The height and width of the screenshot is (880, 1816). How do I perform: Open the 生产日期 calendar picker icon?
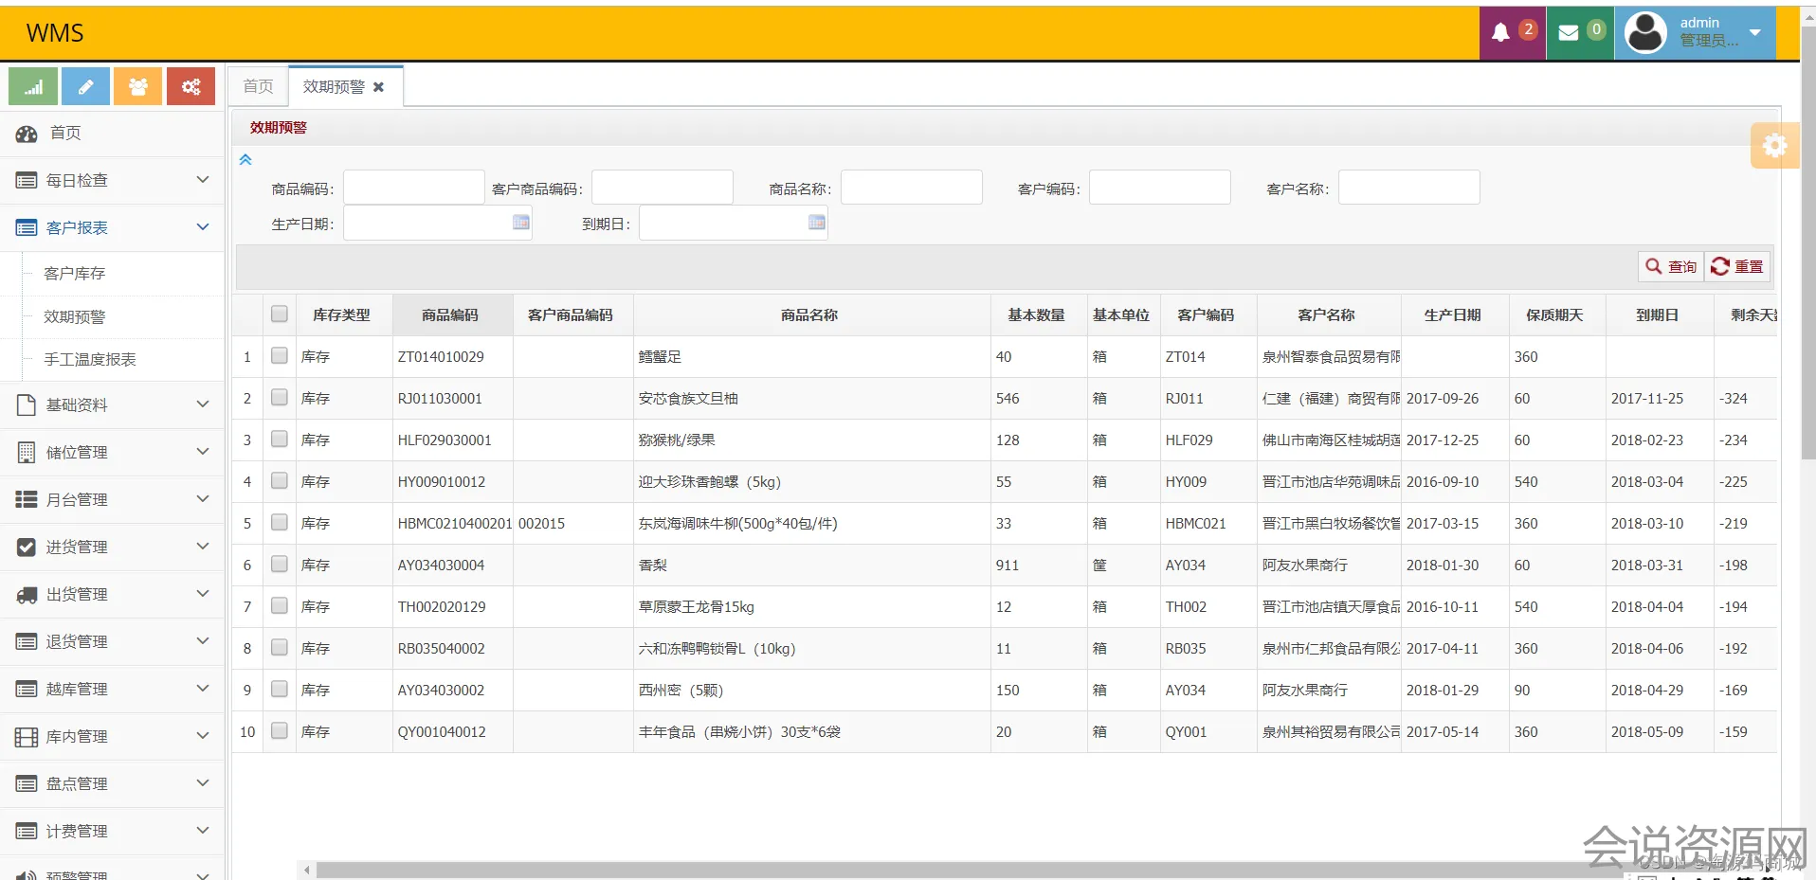point(521,223)
